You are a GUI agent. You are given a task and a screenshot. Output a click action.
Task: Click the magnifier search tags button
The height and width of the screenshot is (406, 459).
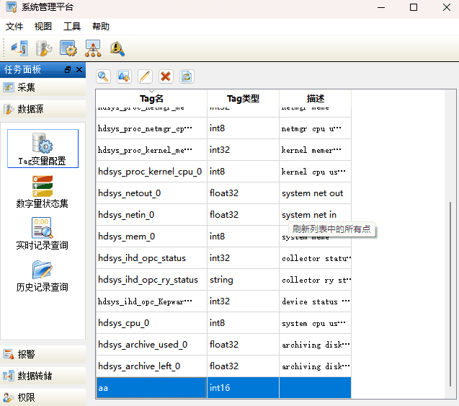click(103, 76)
